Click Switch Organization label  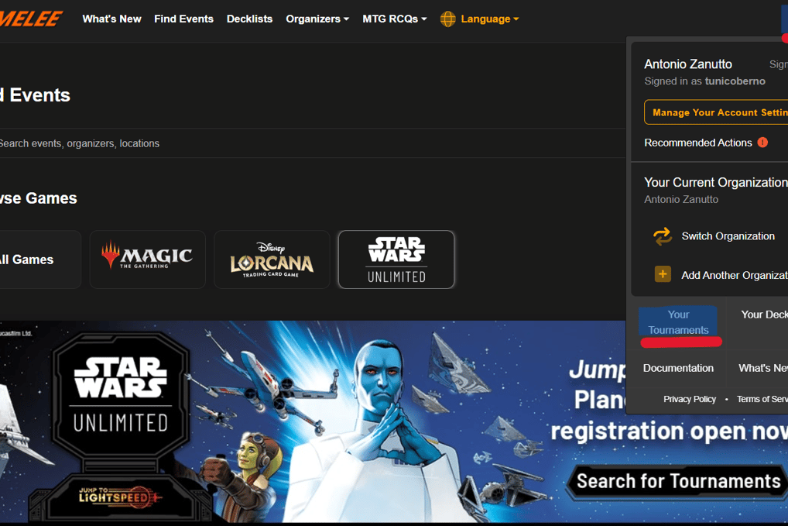click(x=728, y=235)
